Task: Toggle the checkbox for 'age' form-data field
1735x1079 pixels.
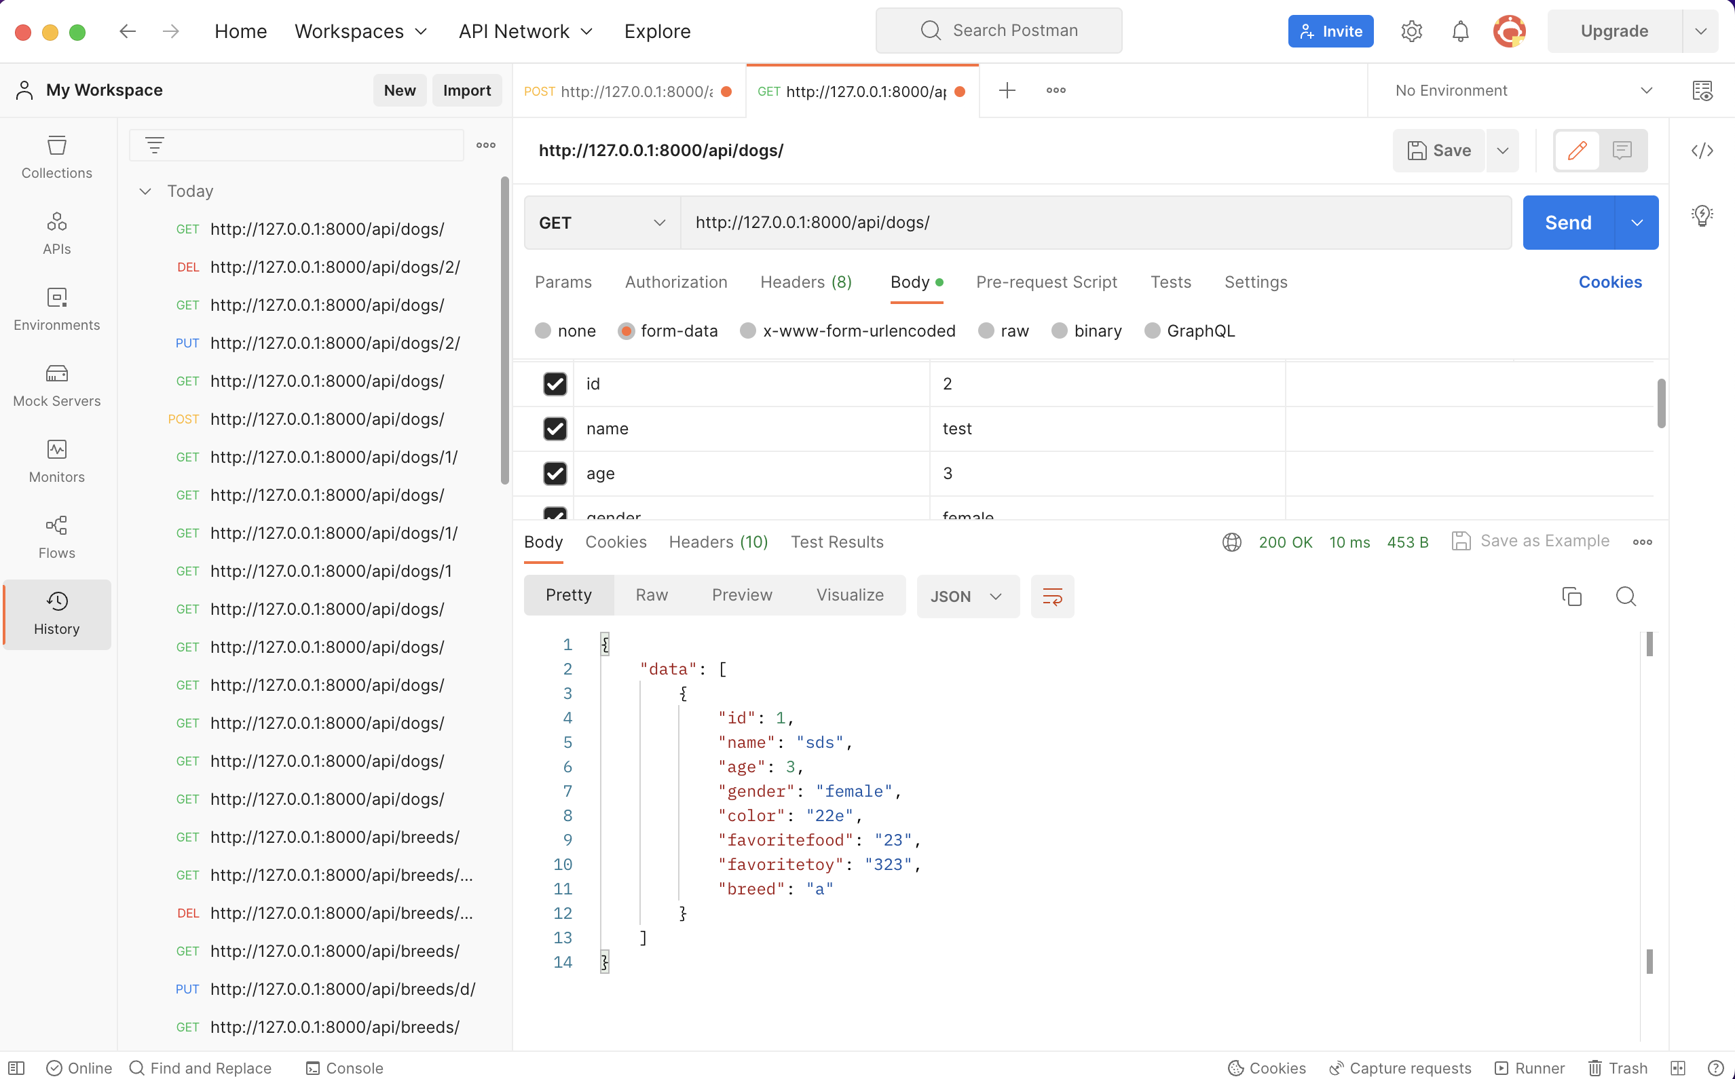Action: [x=555, y=472]
